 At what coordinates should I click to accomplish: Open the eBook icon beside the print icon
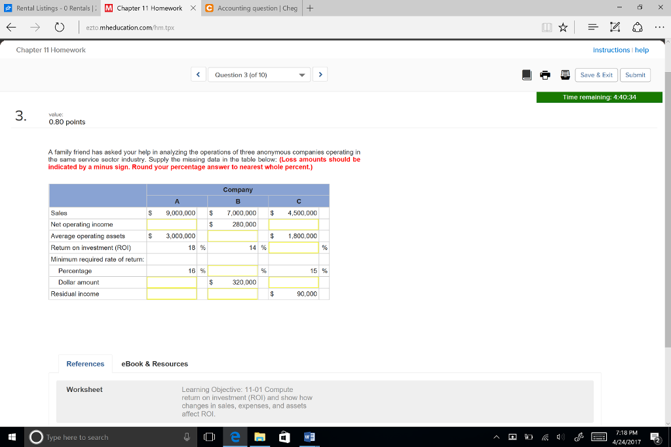click(527, 75)
